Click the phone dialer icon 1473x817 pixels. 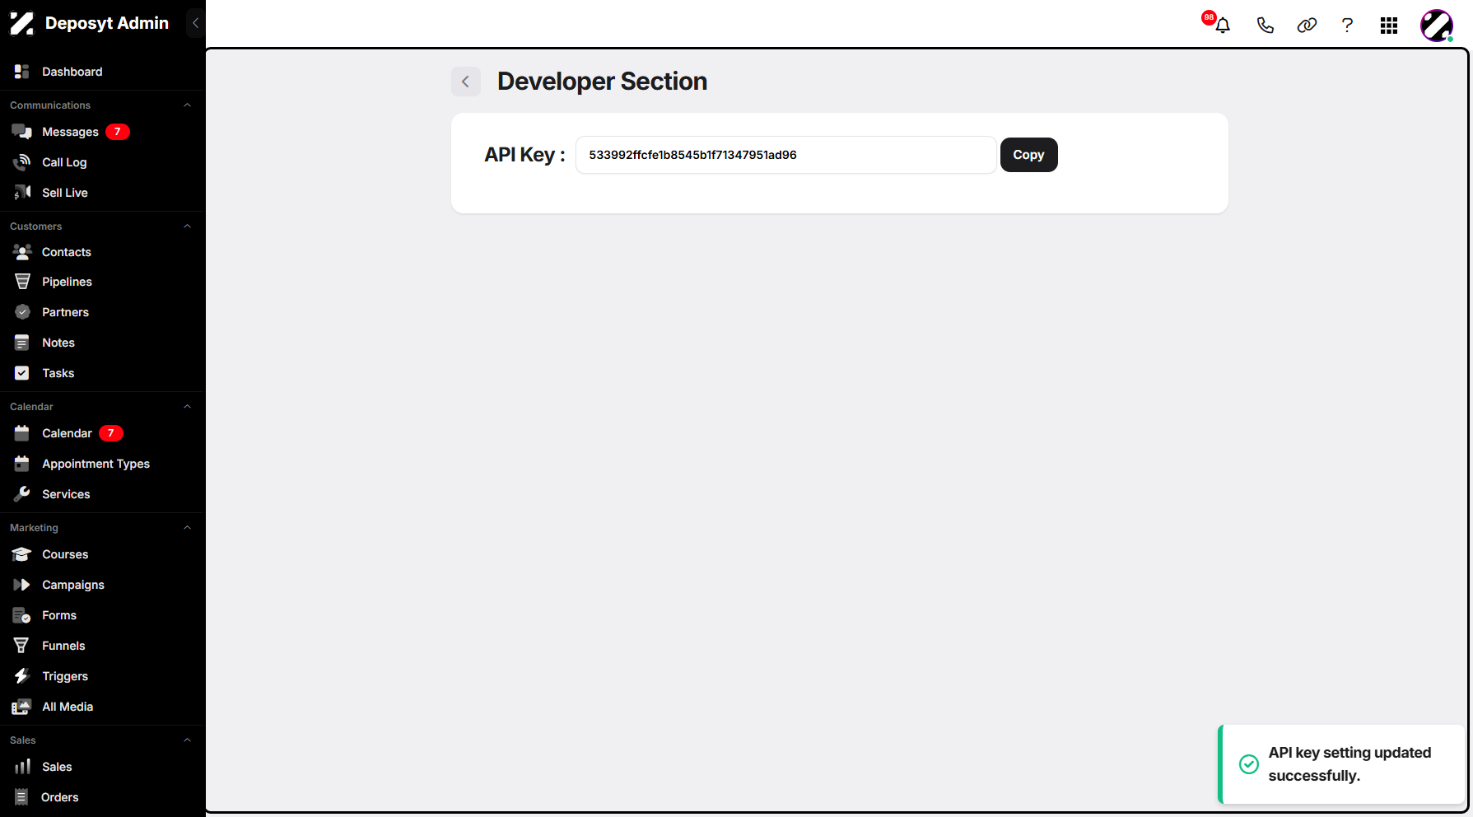click(x=1265, y=26)
